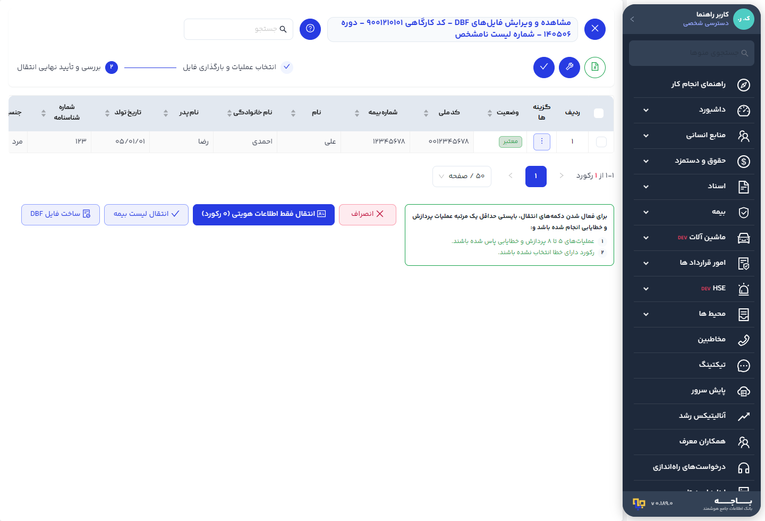Collapse the sidebar with the top arrow
Image resolution: width=765 pixels, height=521 pixels.
(632, 19)
